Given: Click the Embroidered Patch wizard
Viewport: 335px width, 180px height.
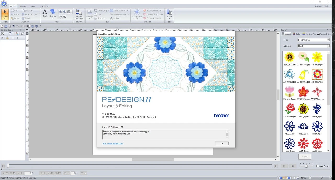Looking at the screenshot, I should (x=153, y=14).
